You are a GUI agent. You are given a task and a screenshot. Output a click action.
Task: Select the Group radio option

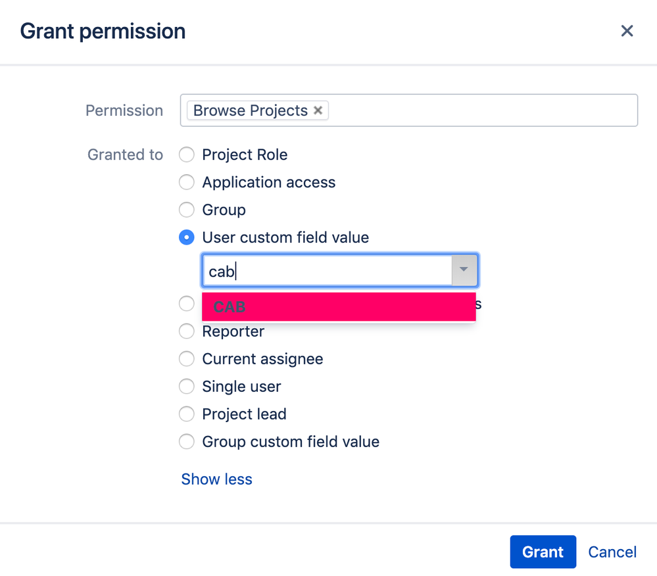[x=187, y=210]
